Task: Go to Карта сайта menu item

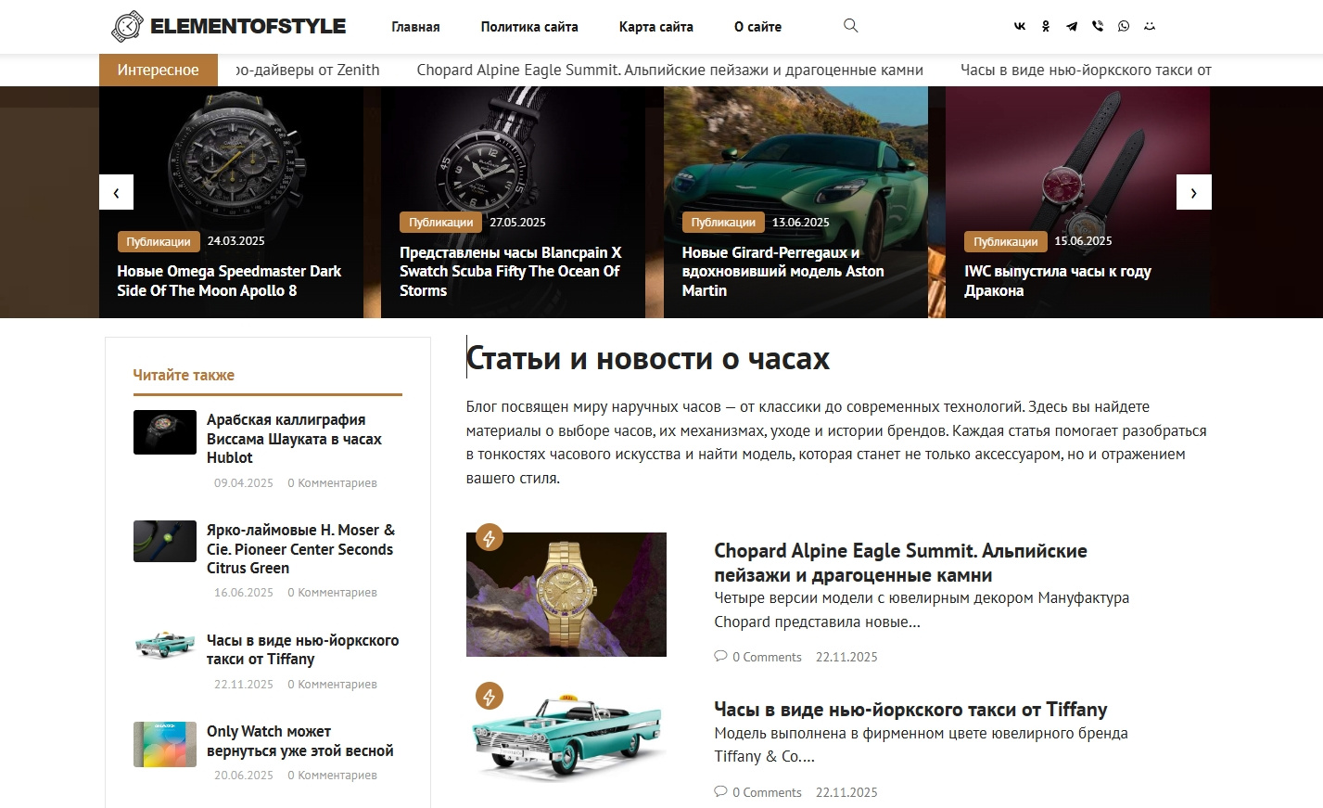Action: [656, 27]
